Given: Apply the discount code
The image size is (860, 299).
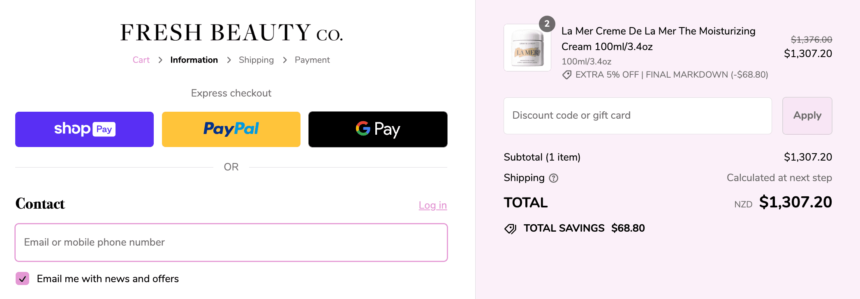Looking at the screenshot, I should (x=807, y=116).
